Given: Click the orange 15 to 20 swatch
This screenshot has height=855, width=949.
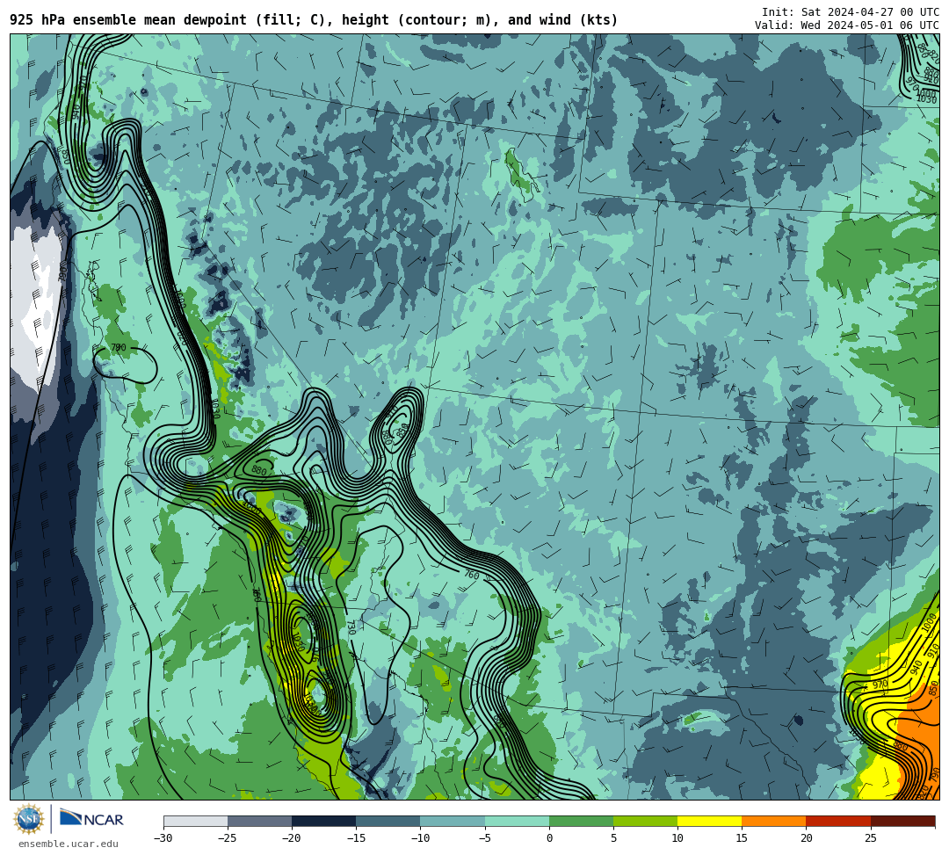Looking at the screenshot, I should point(774,821).
